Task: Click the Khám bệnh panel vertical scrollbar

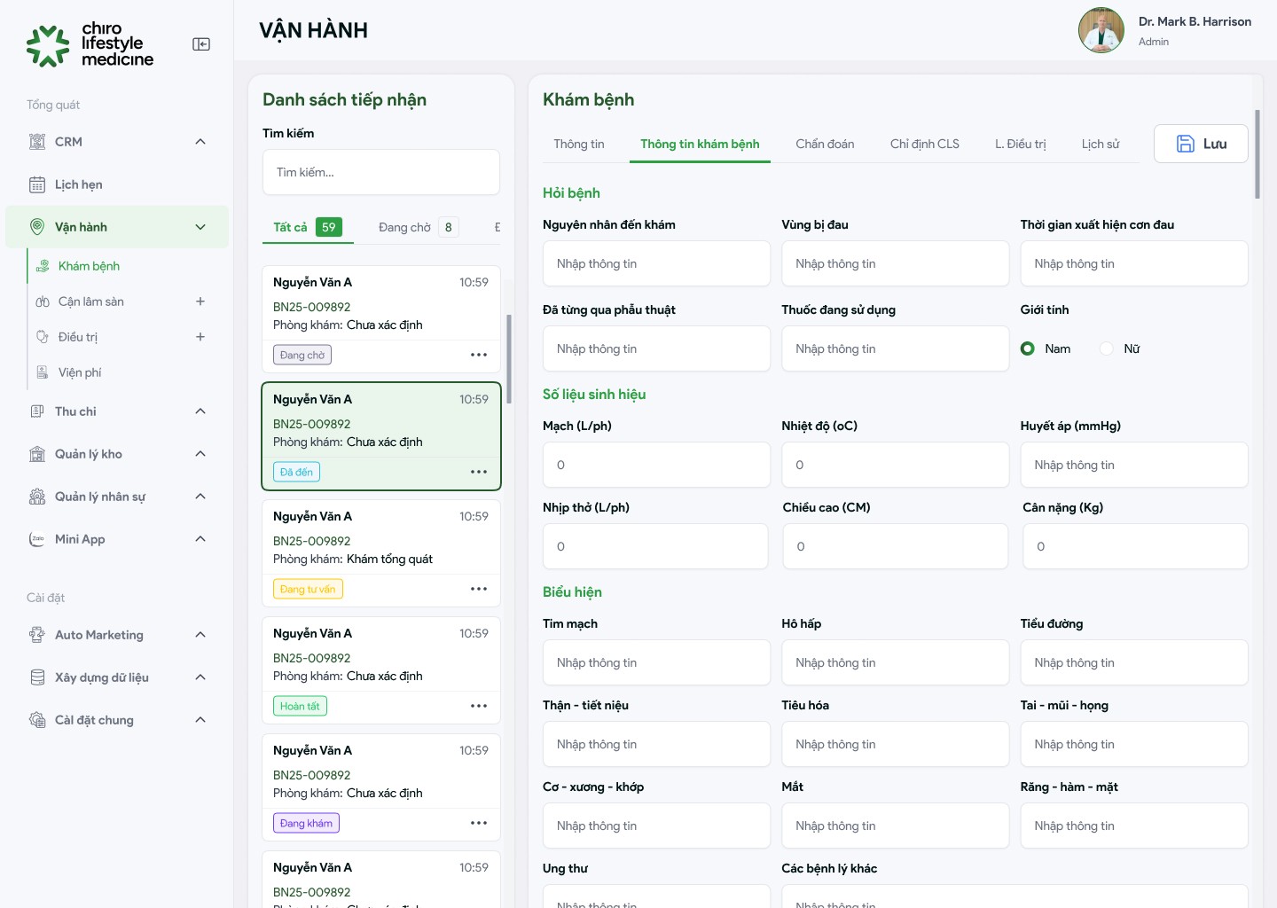Action: pos(1257,154)
